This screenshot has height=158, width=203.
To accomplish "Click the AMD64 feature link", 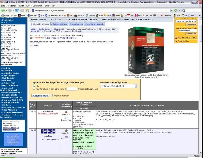I will (x=34, y=29).
